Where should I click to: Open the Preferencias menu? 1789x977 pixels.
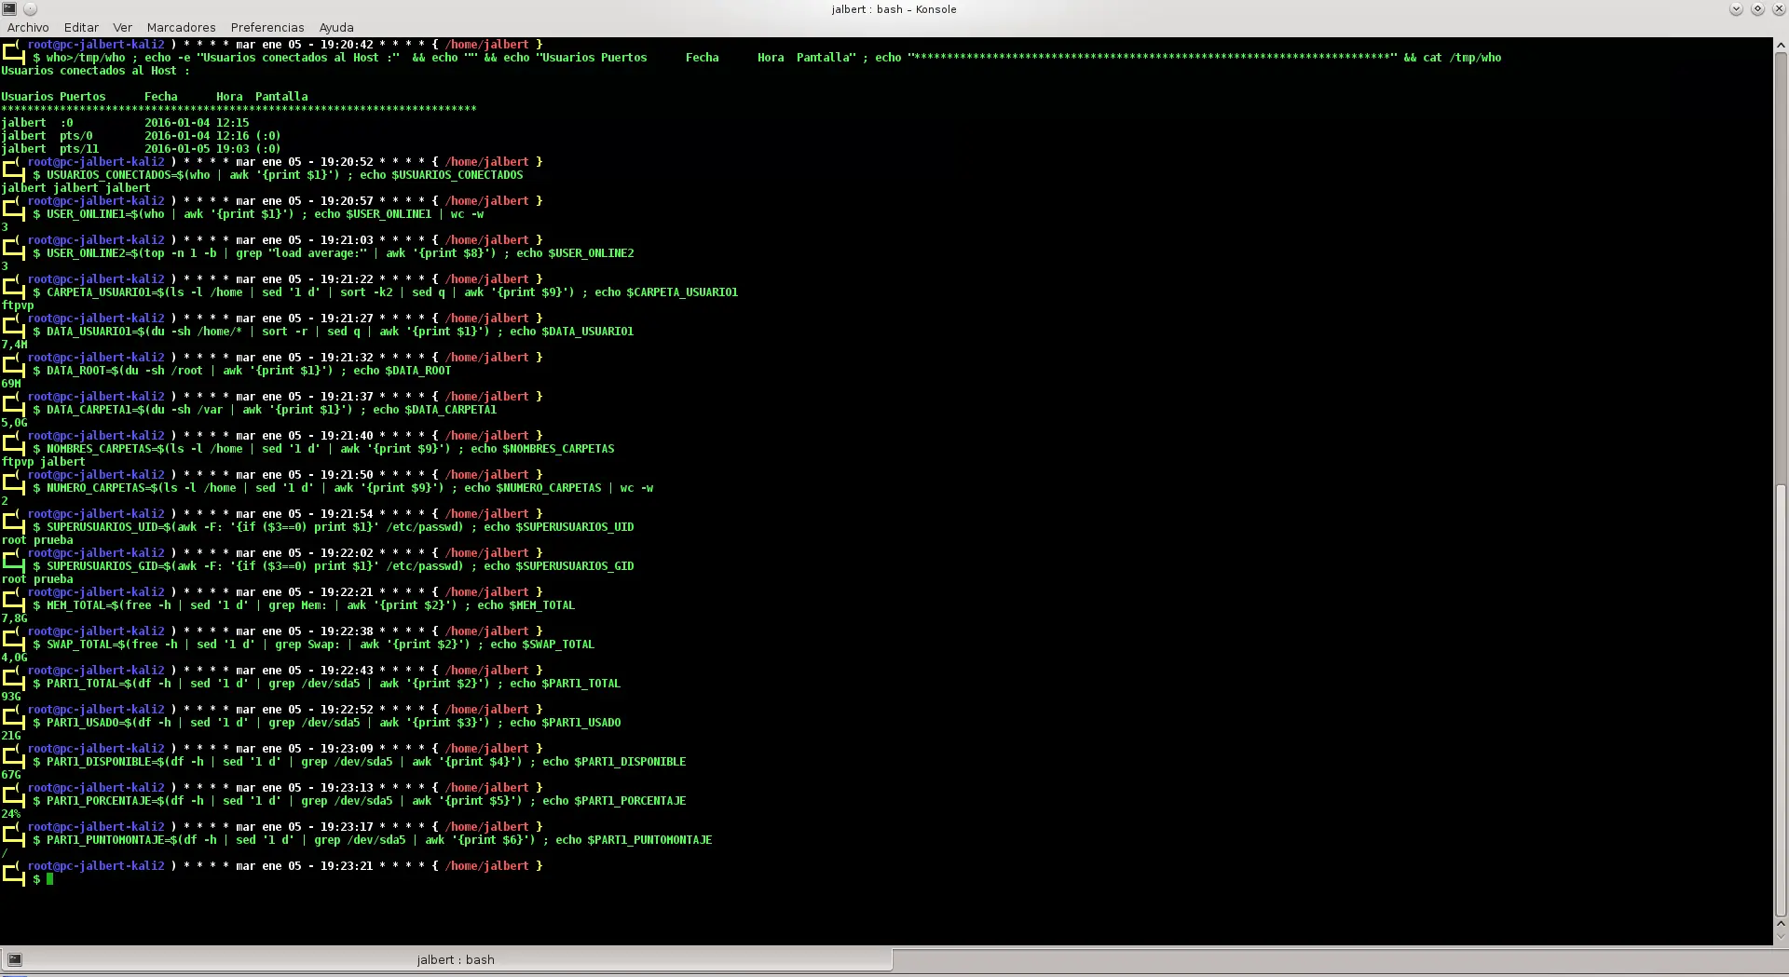point(267,27)
